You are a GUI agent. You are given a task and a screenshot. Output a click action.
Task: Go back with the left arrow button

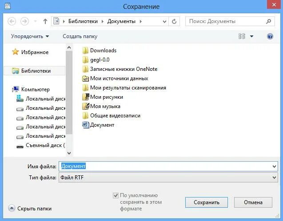point(12,21)
